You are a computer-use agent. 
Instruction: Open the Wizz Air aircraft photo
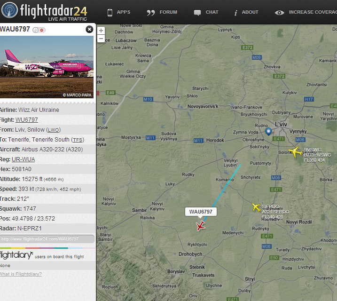tap(47, 67)
